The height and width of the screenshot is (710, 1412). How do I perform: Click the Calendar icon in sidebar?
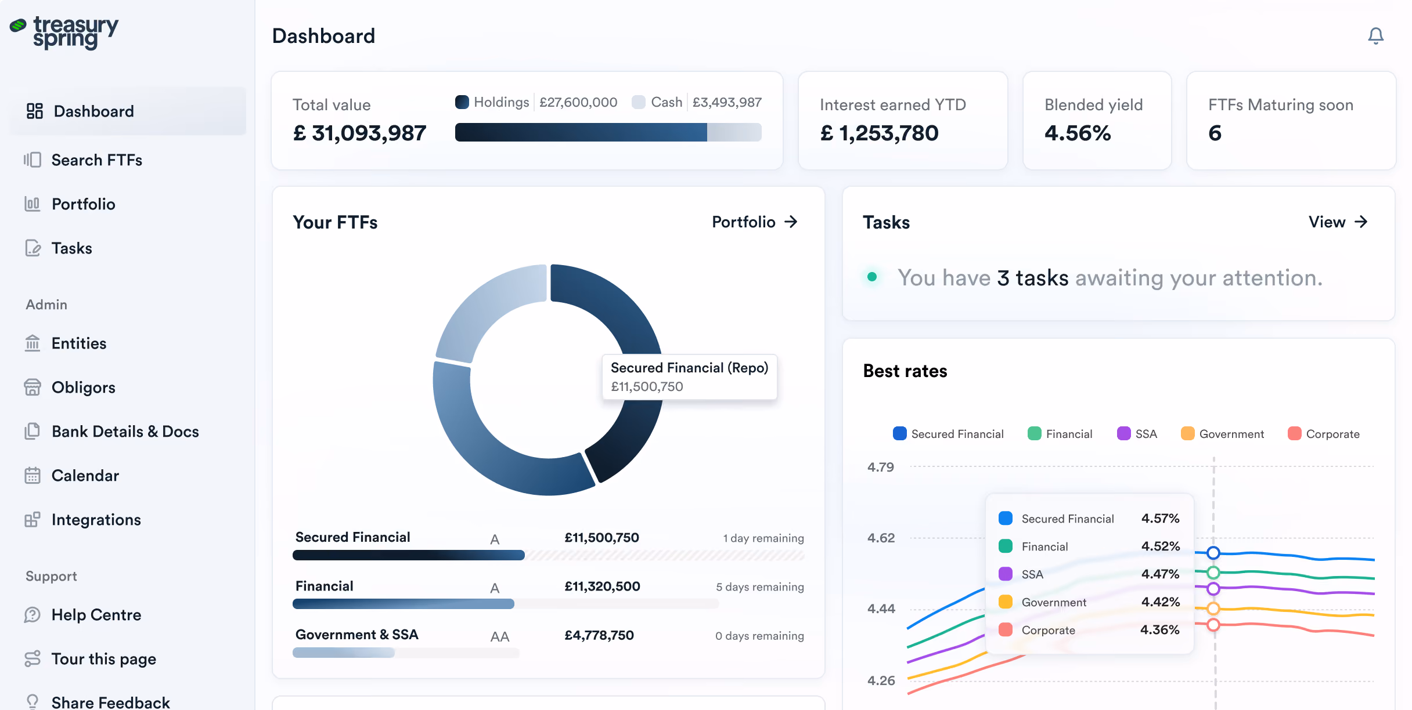coord(33,475)
